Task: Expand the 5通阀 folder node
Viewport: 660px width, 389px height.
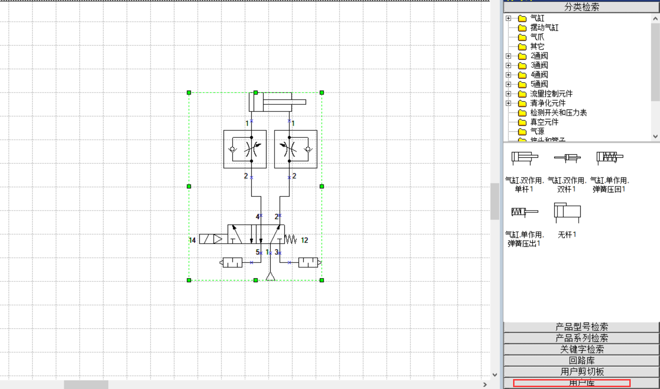Action: pyautogui.click(x=508, y=84)
